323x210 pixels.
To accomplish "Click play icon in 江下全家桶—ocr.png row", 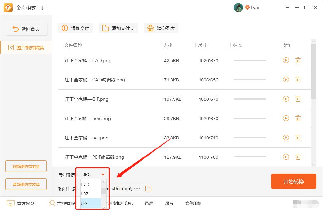I will coord(286,138).
